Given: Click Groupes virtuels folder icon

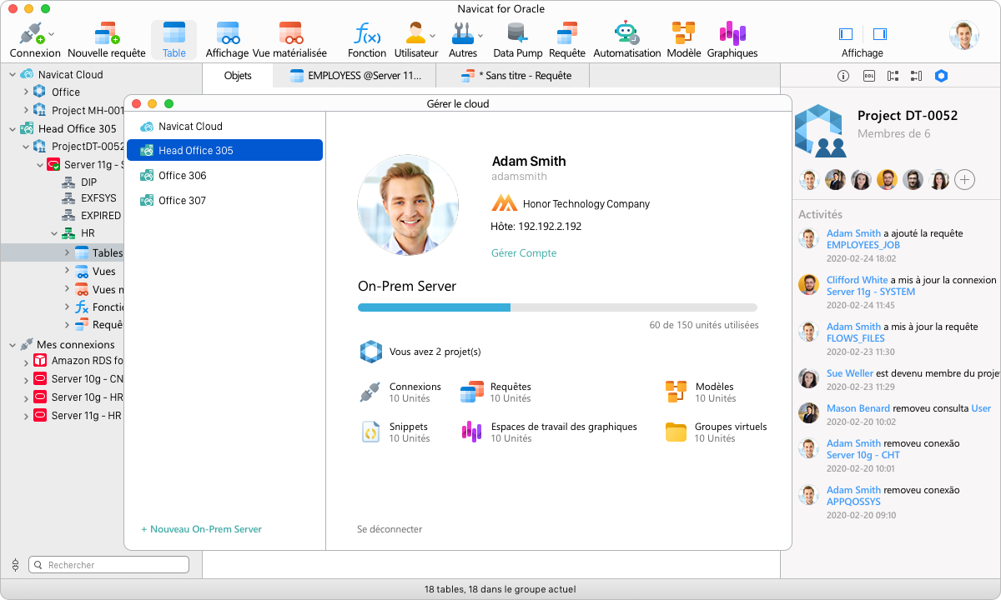Looking at the screenshot, I should 676,432.
